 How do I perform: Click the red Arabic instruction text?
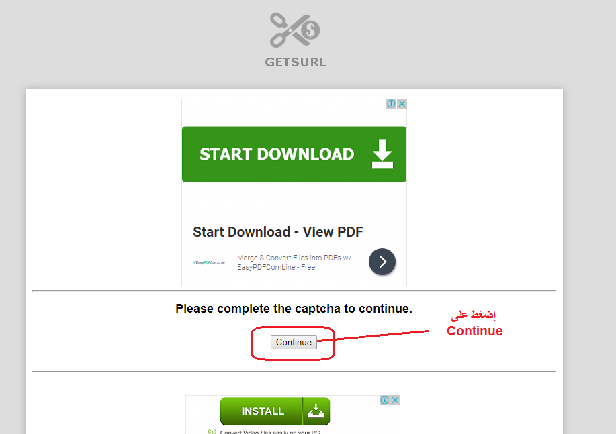tap(474, 315)
